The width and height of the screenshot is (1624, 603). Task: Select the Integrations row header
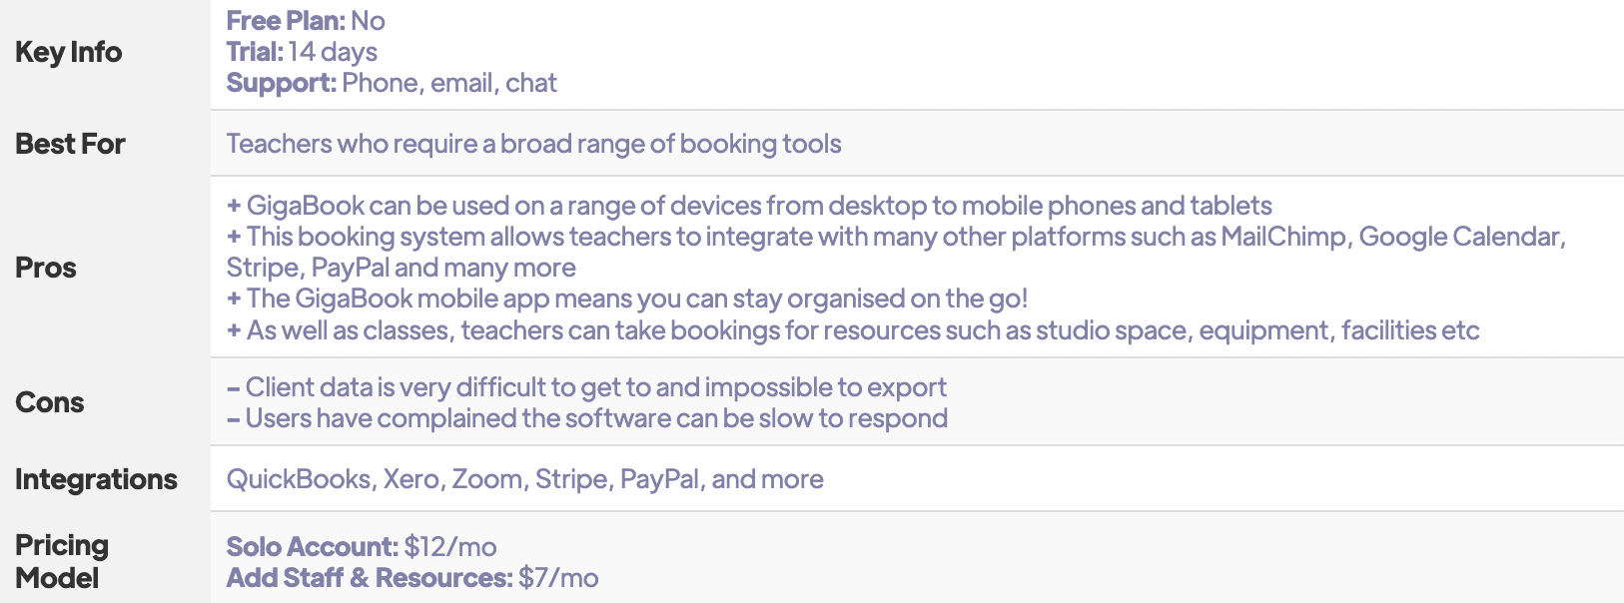click(x=96, y=479)
